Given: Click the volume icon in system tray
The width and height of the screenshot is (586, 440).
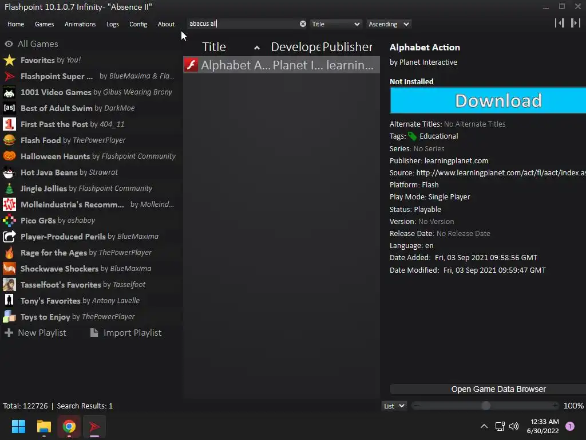Looking at the screenshot, I should (514, 426).
